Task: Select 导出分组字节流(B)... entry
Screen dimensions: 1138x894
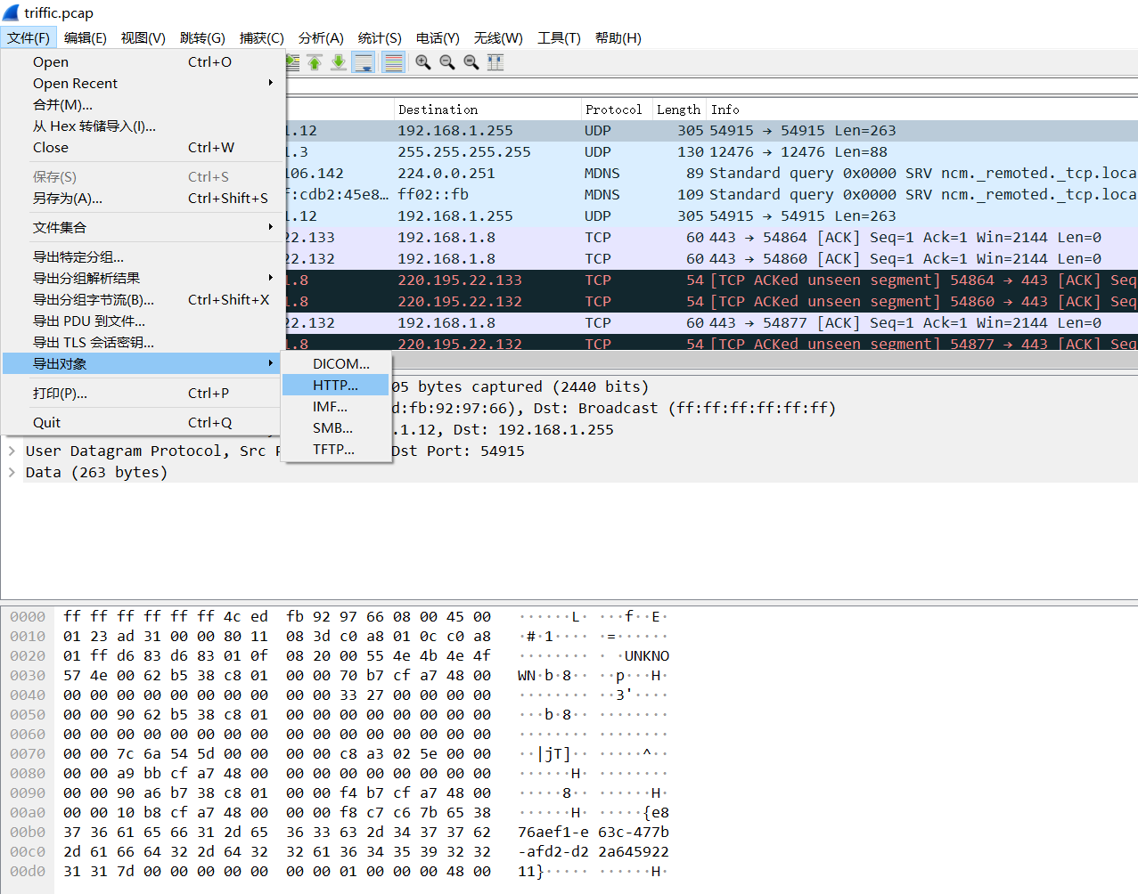Action: click(x=141, y=300)
